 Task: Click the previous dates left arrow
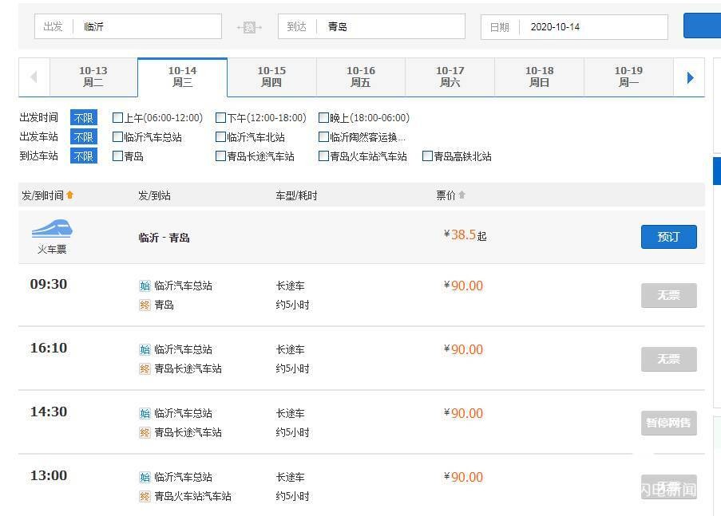tap(34, 77)
